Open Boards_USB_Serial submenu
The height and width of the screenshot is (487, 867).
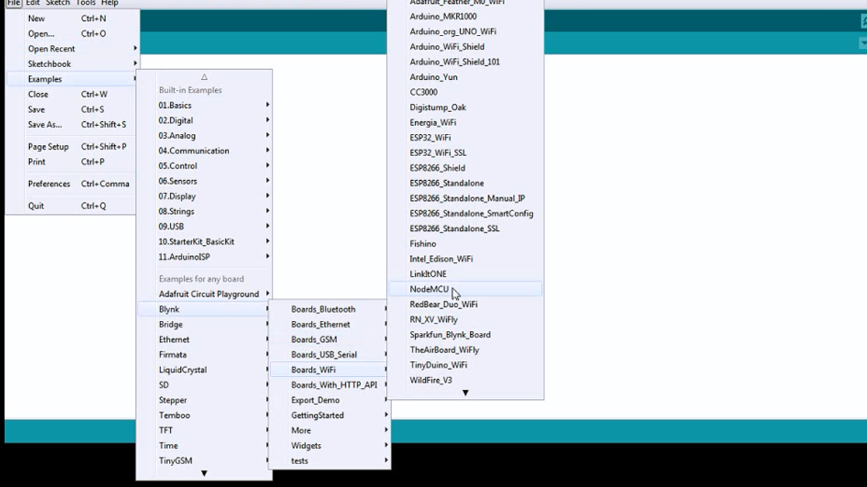330,355
